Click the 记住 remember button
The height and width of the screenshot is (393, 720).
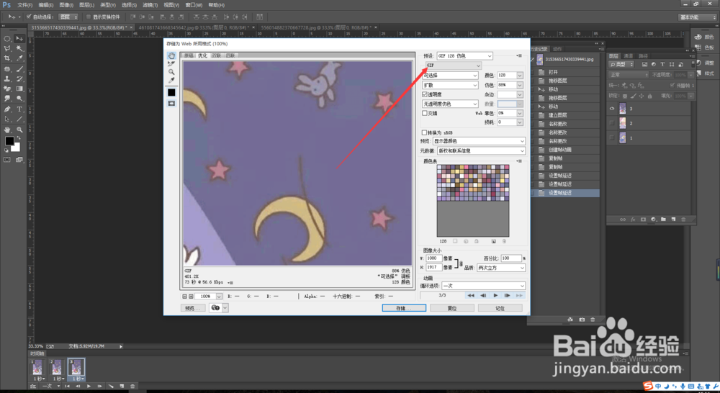tap(500, 308)
